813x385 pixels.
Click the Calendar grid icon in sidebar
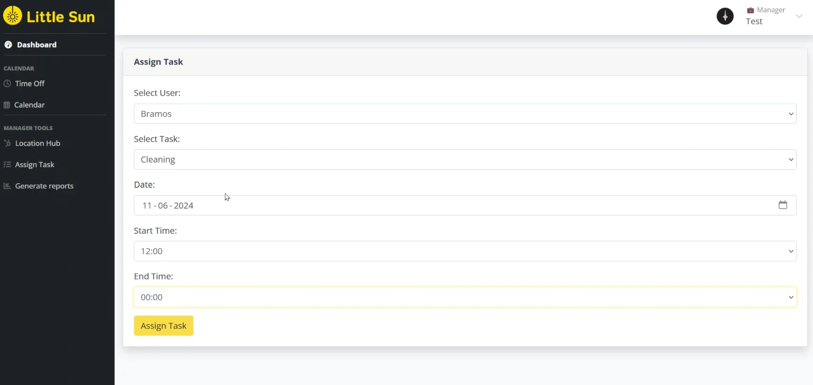tap(7, 105)
